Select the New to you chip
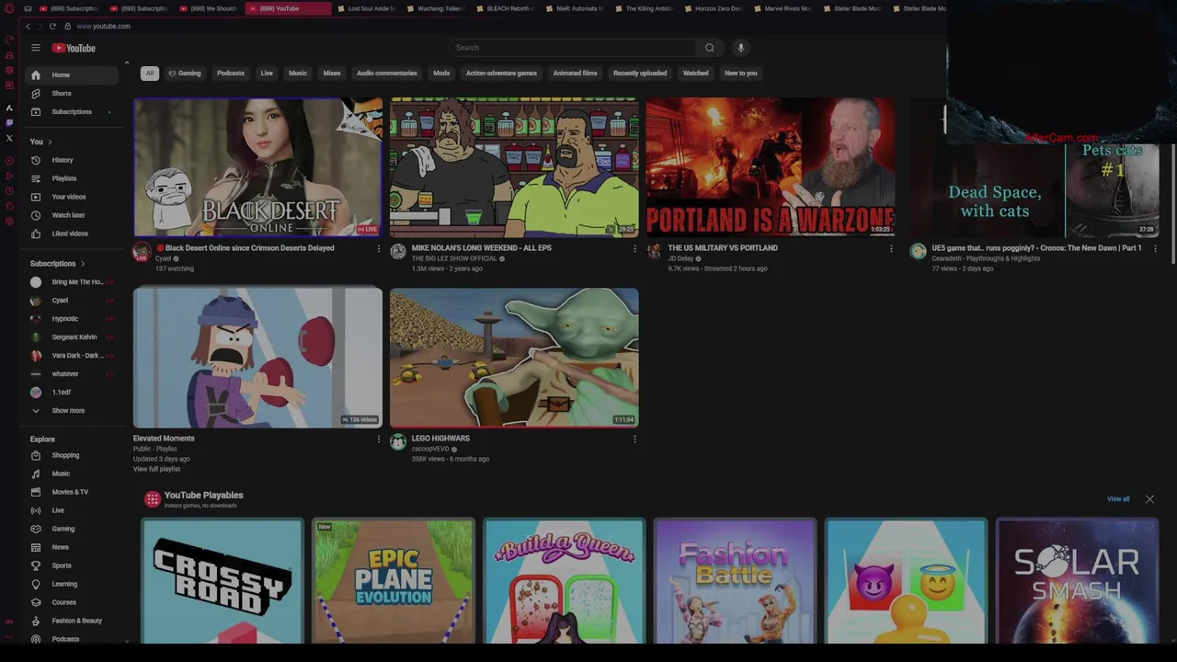1177x662 pixels. click(x=741, y=74)
